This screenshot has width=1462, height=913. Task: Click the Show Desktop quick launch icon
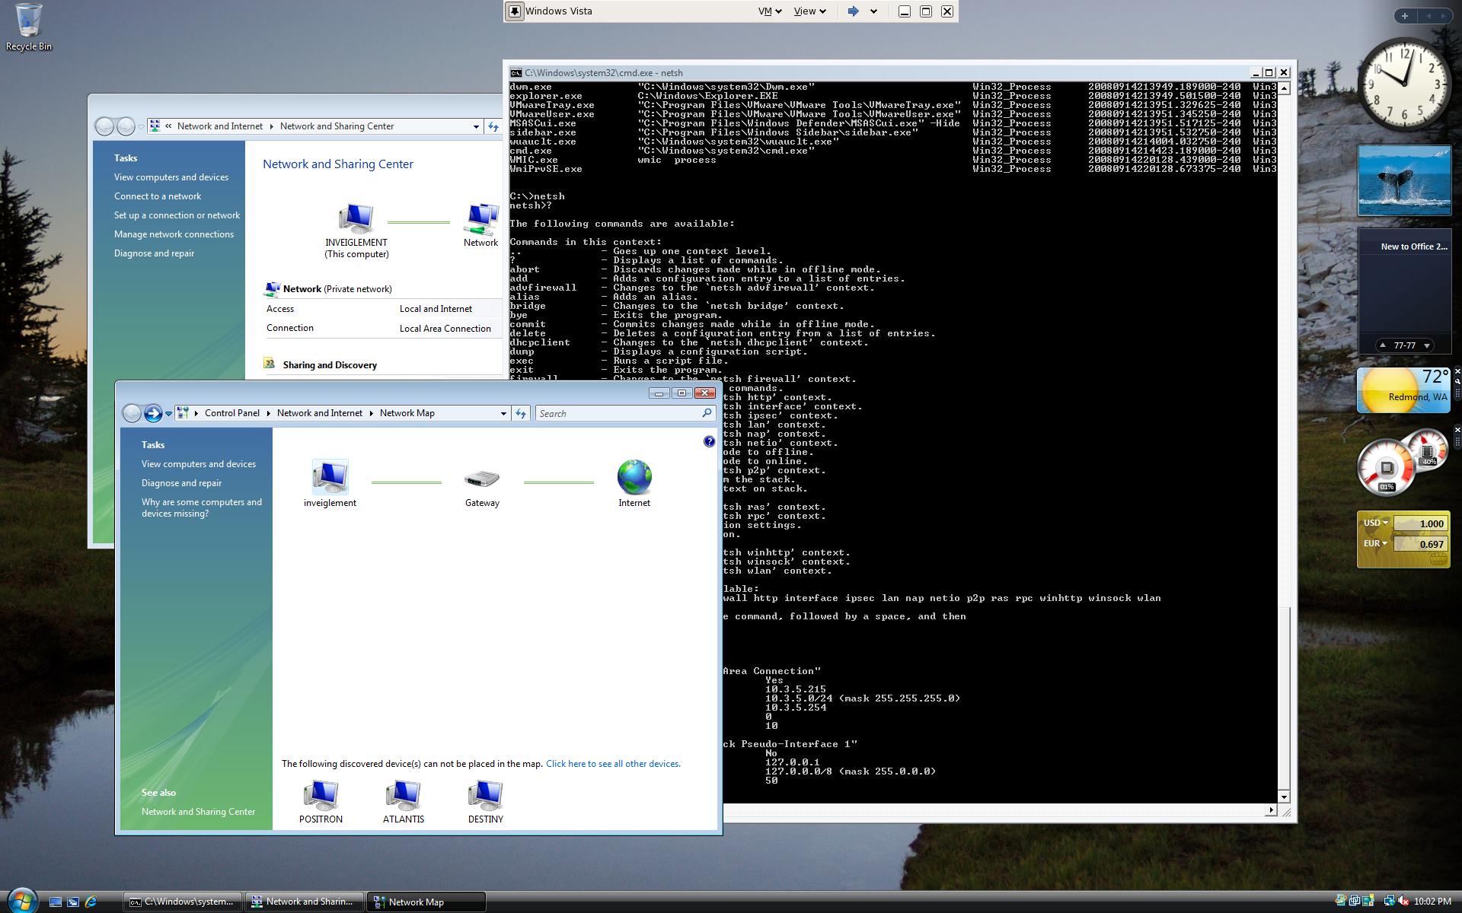(56, 902)
